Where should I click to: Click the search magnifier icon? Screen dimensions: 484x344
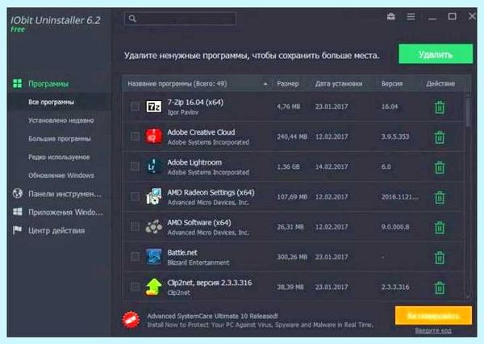(x=132, y=19)
